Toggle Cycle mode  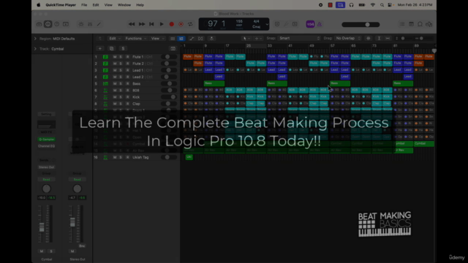[190, 24]
